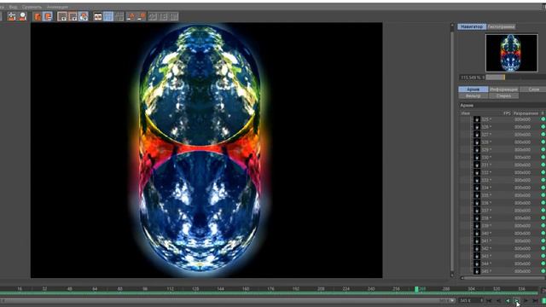Click the FPS column header
546x307 pixels.
[x=507, y=113]
